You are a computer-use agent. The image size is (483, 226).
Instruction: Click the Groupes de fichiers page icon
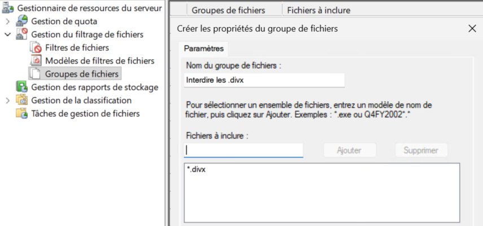tap(36, 74)
